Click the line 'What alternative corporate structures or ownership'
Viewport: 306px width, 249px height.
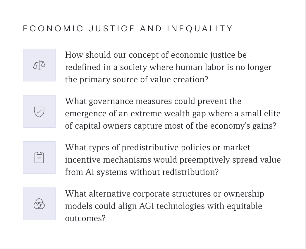(x=164, y=194)
